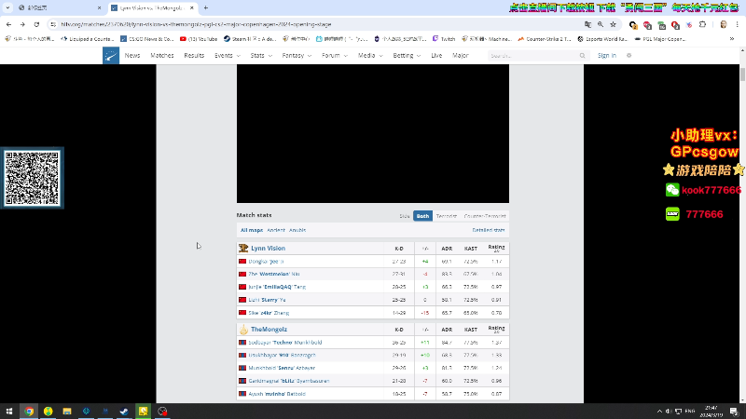Click the Sign in link

[x=607, y=56]
